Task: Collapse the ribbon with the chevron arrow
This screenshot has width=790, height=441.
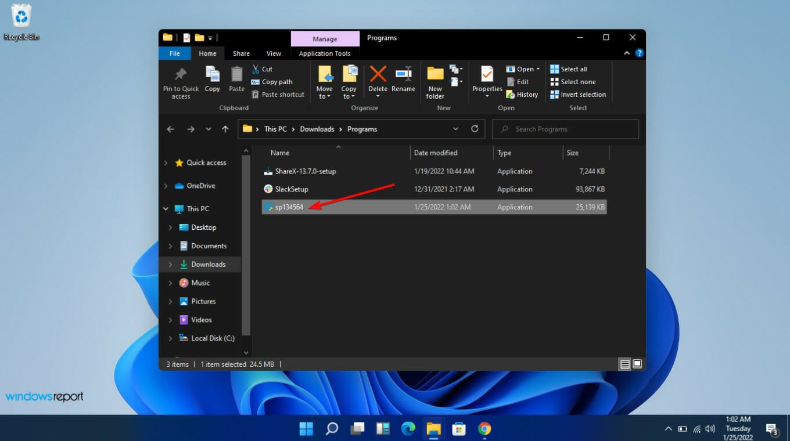Action: (x=626, y=53)
